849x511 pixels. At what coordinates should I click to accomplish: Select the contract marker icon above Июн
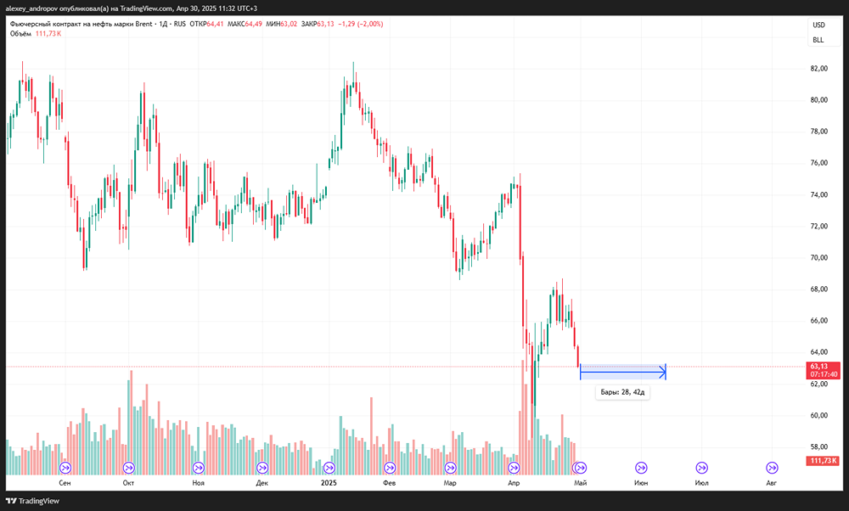(x=641, y=467)
